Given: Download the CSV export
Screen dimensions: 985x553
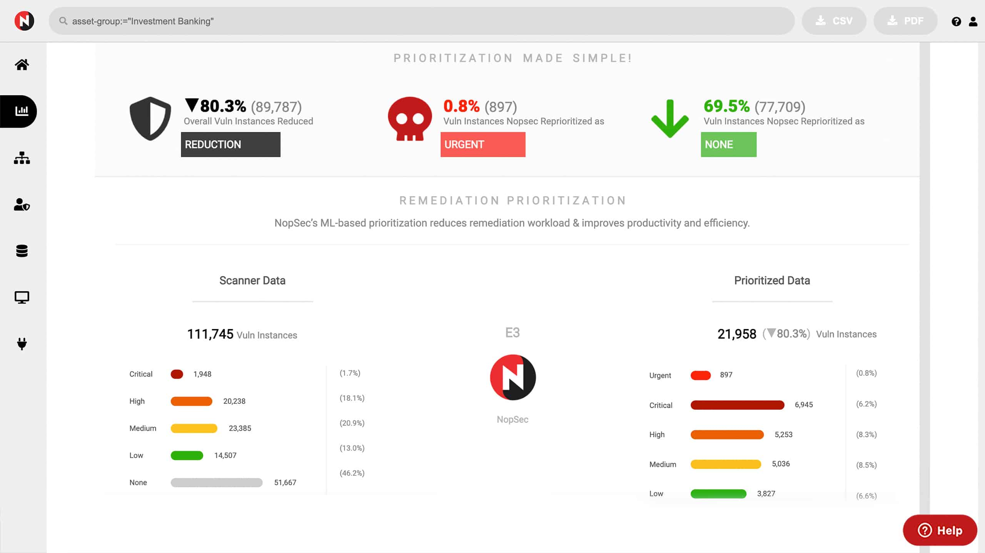Looking at the screenshot, I should point(834,21).
